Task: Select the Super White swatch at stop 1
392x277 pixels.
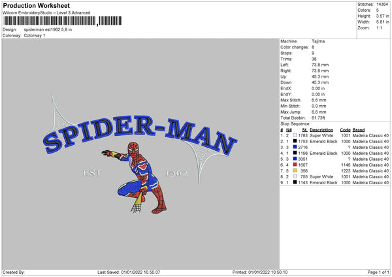Action: tap(295, 135)
